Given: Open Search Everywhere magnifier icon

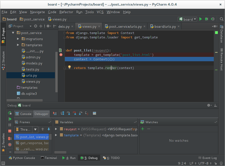Looking at the screenshot, I should (222, 19).
